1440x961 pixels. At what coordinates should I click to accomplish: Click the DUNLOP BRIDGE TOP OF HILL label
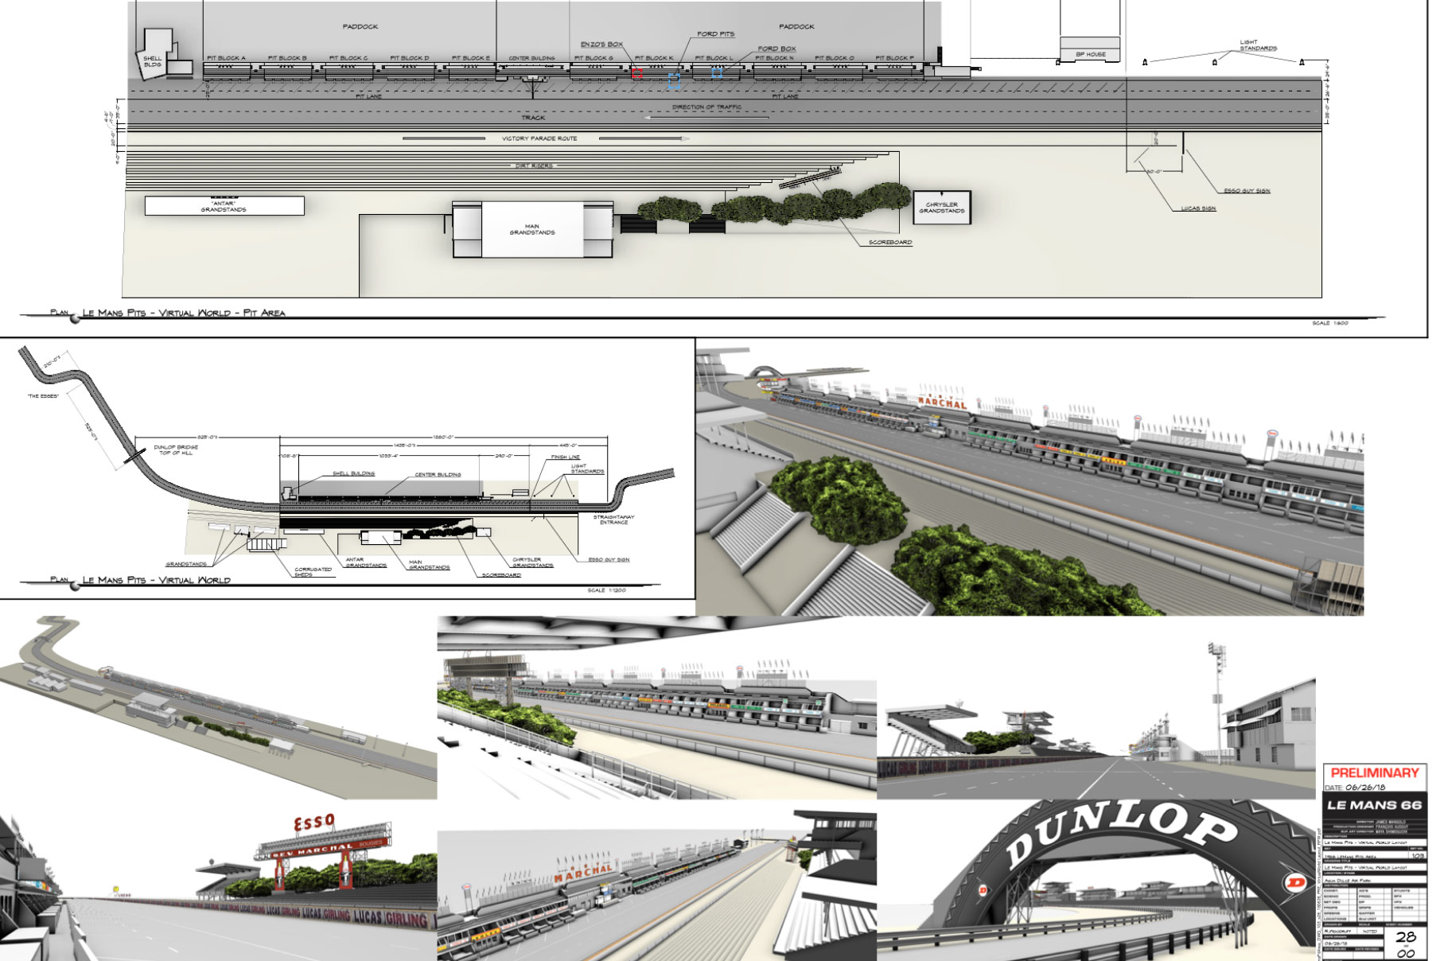[x=176, y=449]
